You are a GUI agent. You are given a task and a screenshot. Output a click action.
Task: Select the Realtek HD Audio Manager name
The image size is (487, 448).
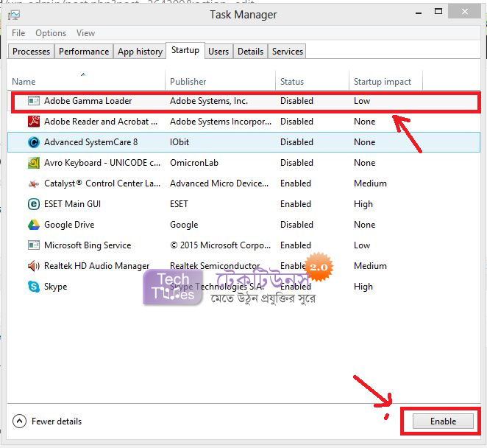(x=97, y=266)
